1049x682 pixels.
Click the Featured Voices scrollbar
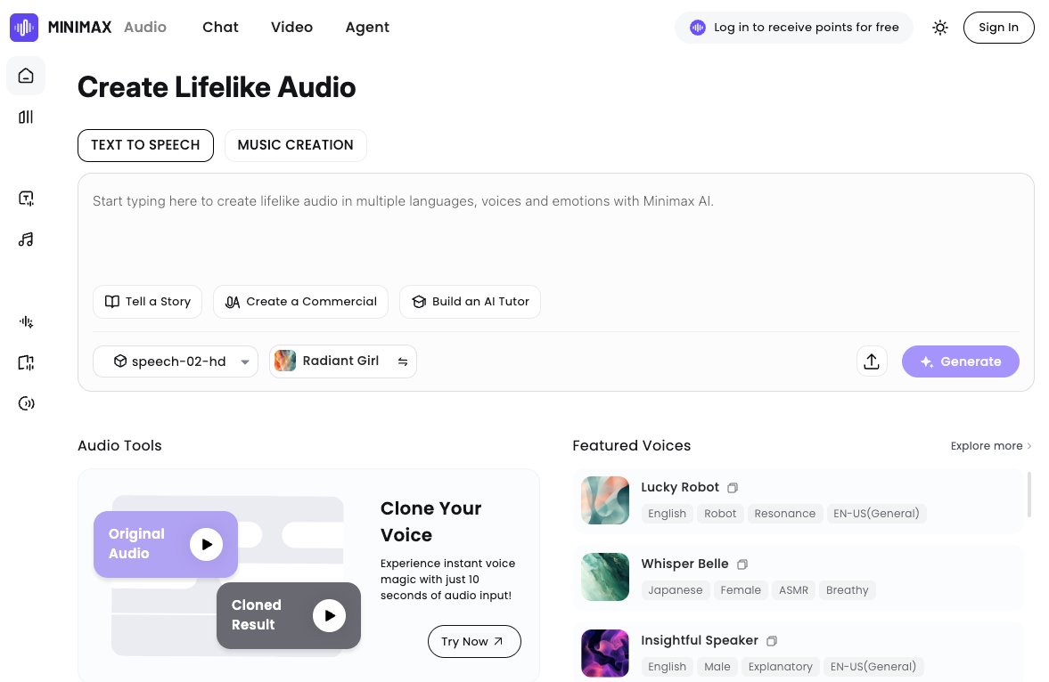point(1029,495)
